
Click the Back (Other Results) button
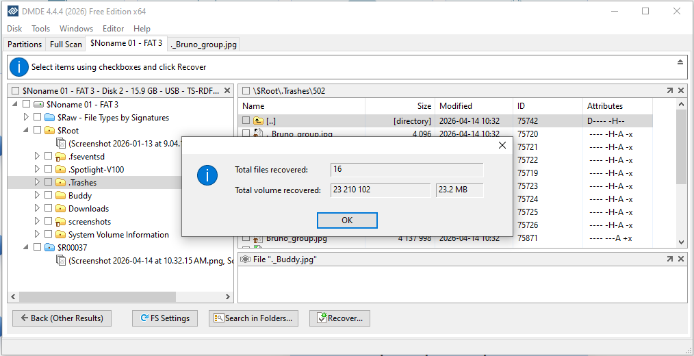62,318
